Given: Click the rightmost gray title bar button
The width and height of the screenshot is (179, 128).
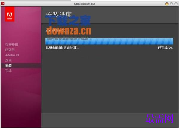Looking at the screenshot, I should (x=176, y=4).
